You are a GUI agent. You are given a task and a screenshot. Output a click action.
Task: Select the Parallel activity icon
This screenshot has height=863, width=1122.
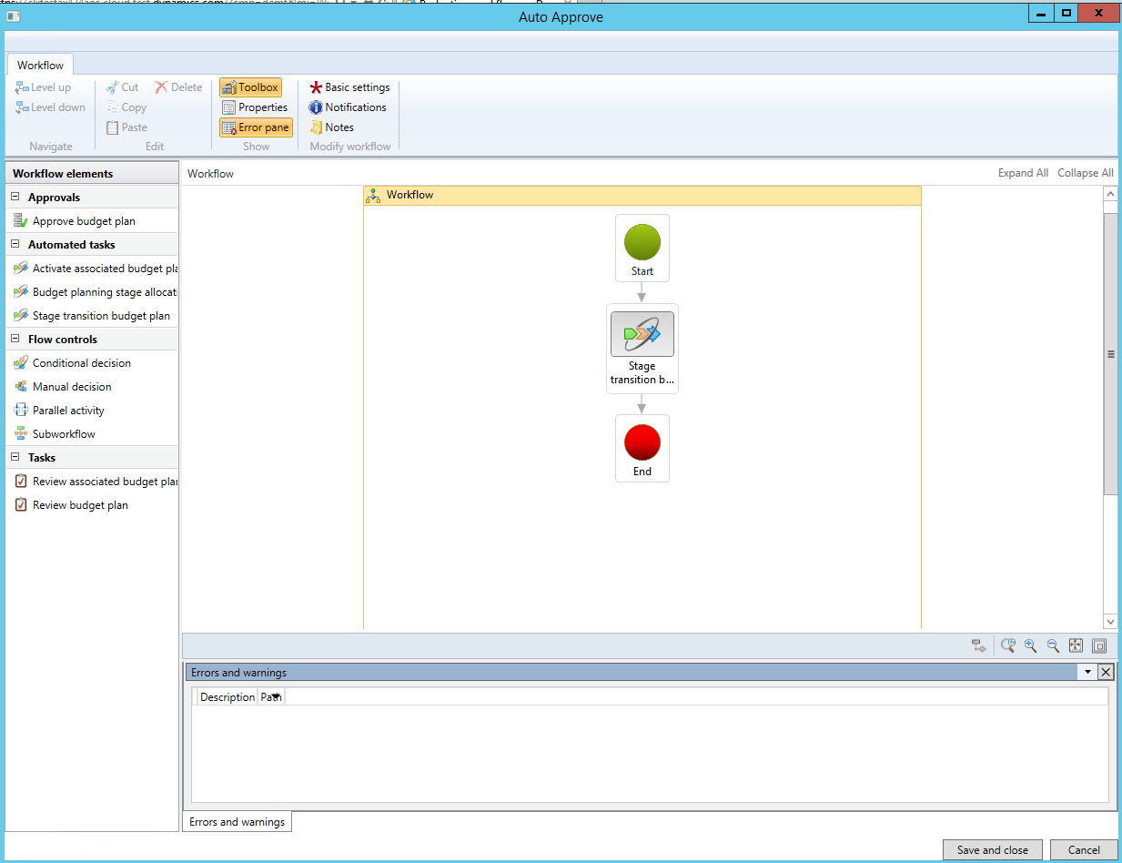click(x=21, y=411)
